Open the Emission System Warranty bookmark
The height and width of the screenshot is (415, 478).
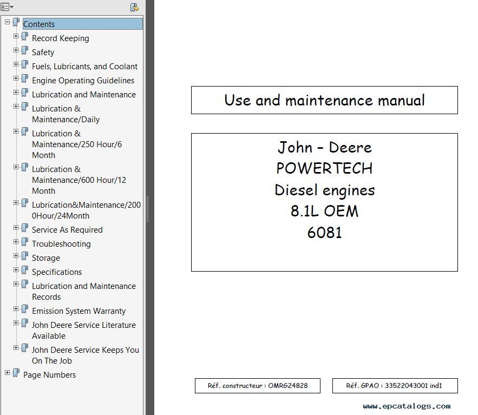pos(78,311)
